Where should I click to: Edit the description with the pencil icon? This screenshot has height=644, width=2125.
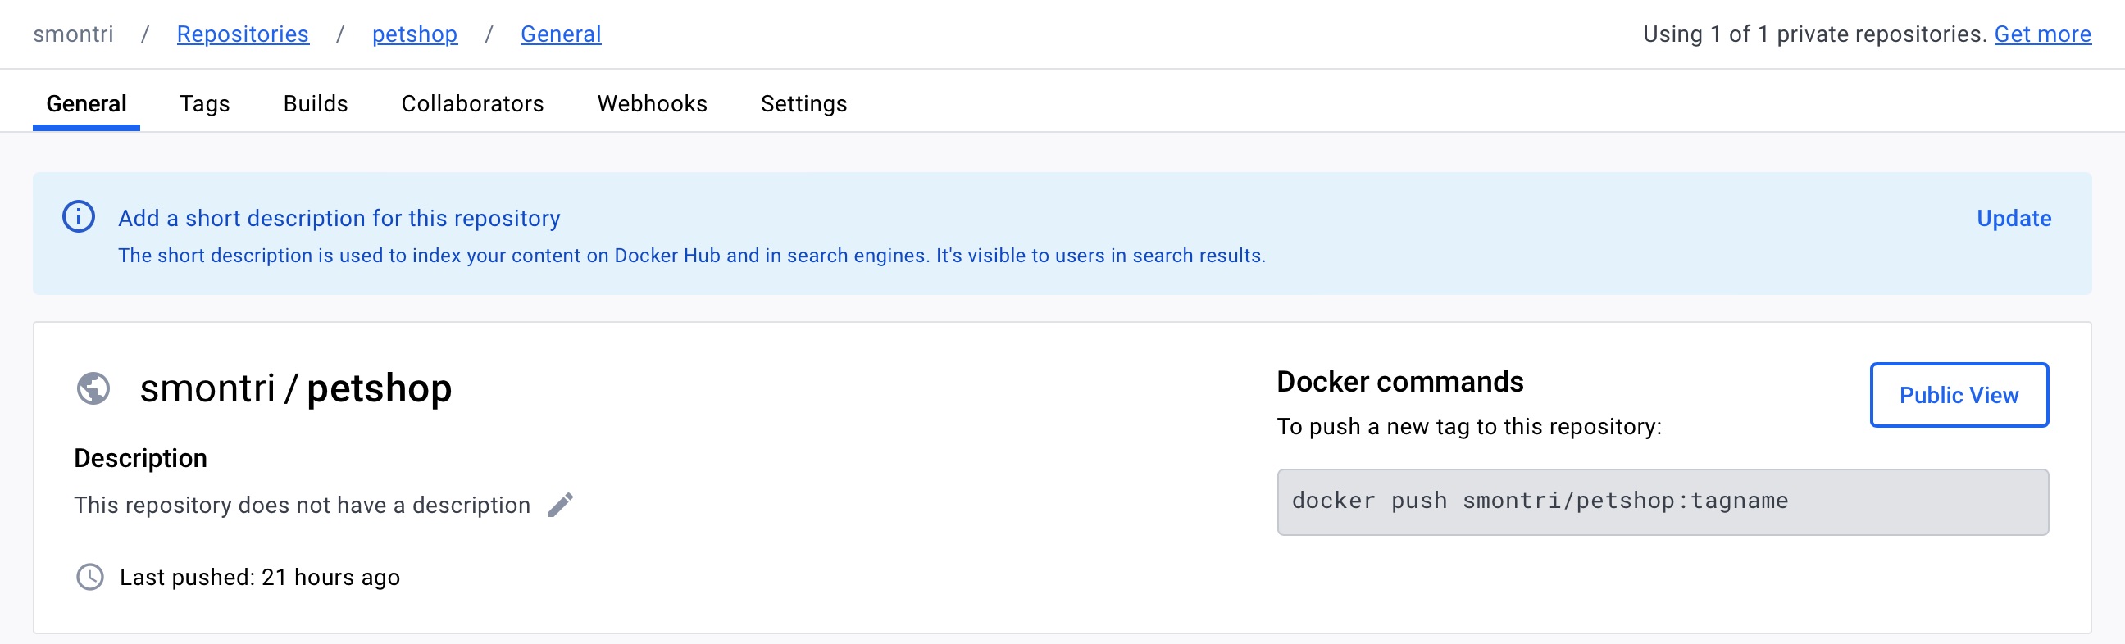tap(561, 505)
